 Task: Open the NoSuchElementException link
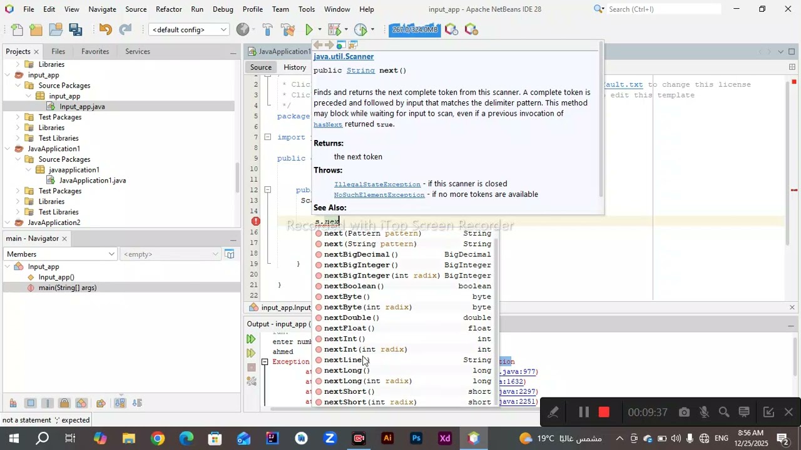(379, 195)
